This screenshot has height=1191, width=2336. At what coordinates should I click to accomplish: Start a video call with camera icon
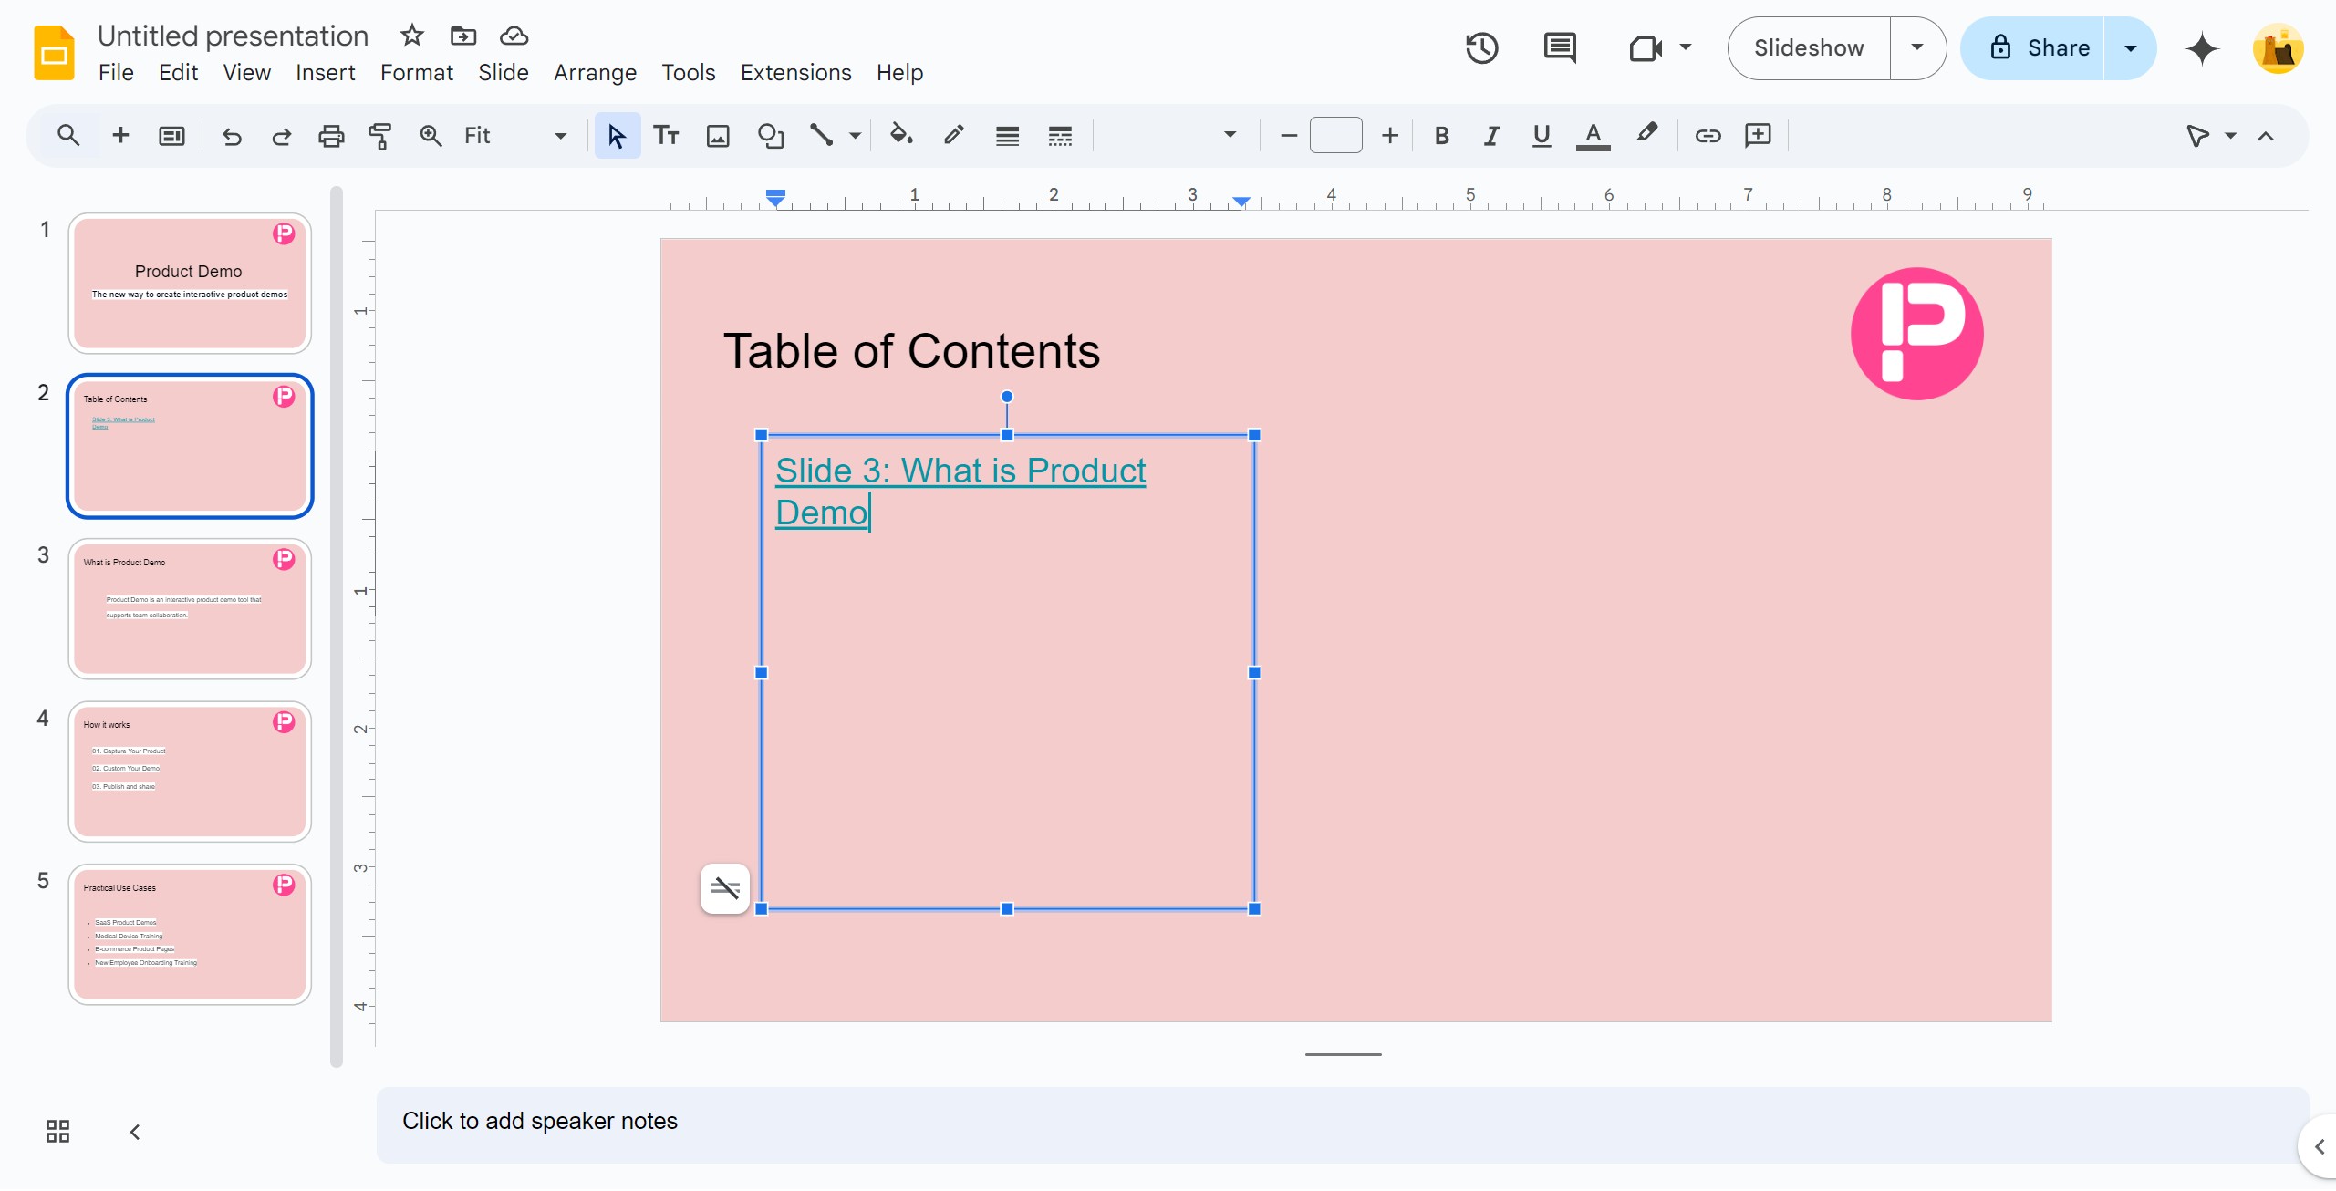coord(1646,47)
